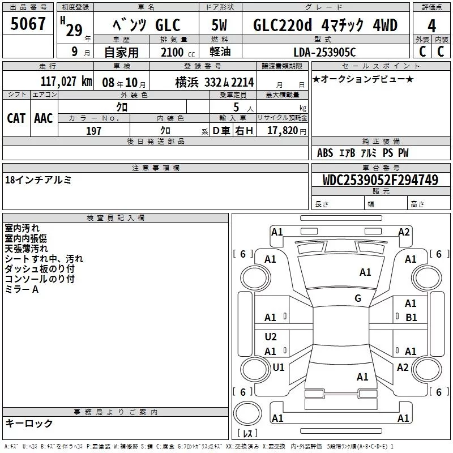Click the exterior grade C under 外装
Screen dimensions: 453x453
(x=422, y=52)
